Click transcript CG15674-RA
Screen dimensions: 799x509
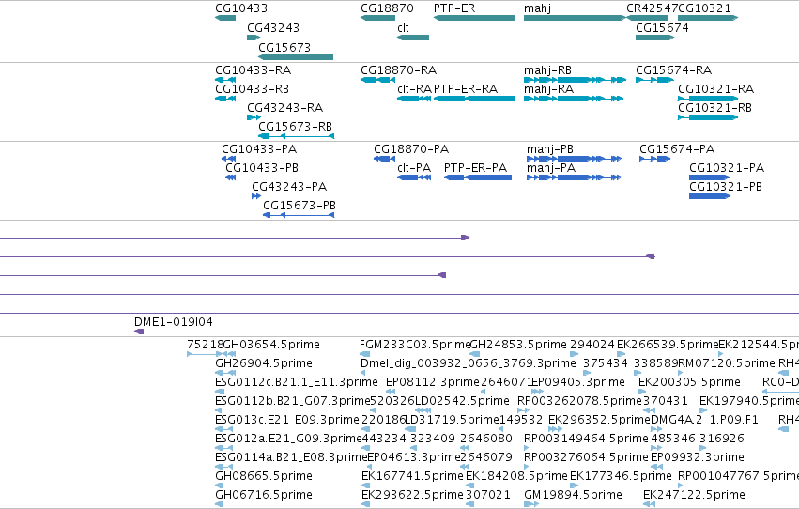click(x=654, y=80)
